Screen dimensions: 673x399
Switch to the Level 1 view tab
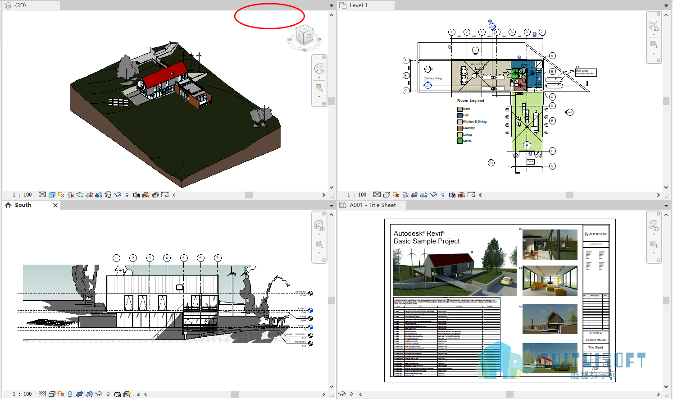[x=366, y=5]
